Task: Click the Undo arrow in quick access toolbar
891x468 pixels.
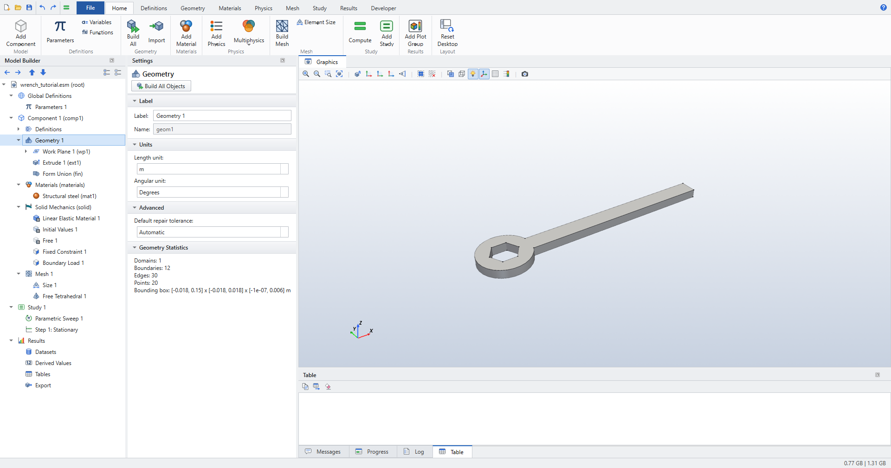Action: pyautogui.click(x=42, y=7)
